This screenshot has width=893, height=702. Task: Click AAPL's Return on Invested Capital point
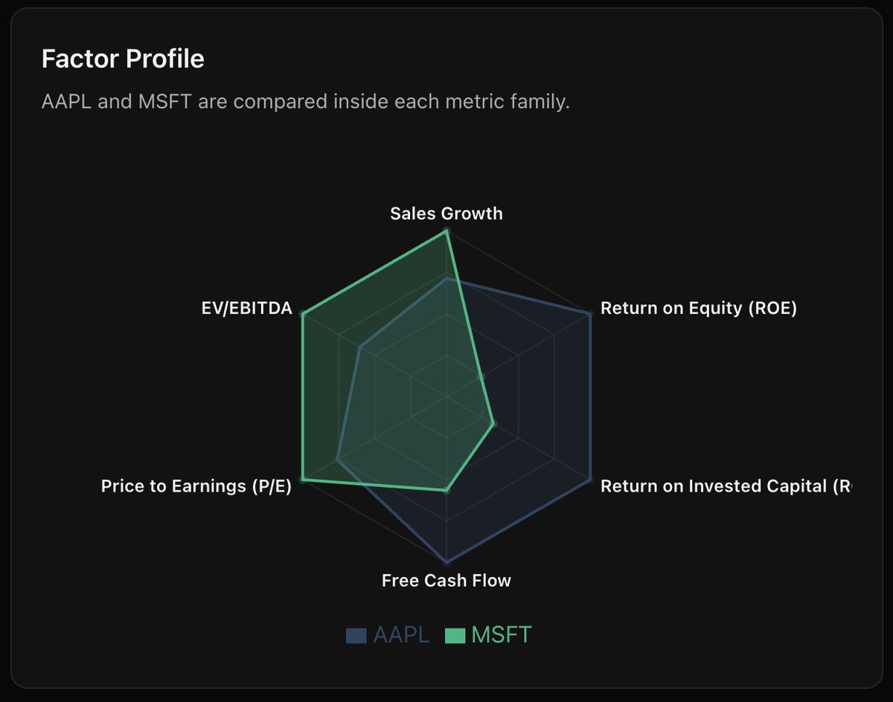[x=590, y=480]
